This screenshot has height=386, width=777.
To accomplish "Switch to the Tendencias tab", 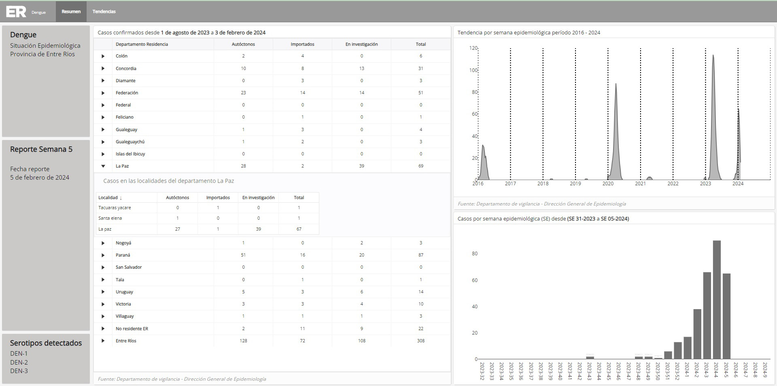I will point(104,12).
